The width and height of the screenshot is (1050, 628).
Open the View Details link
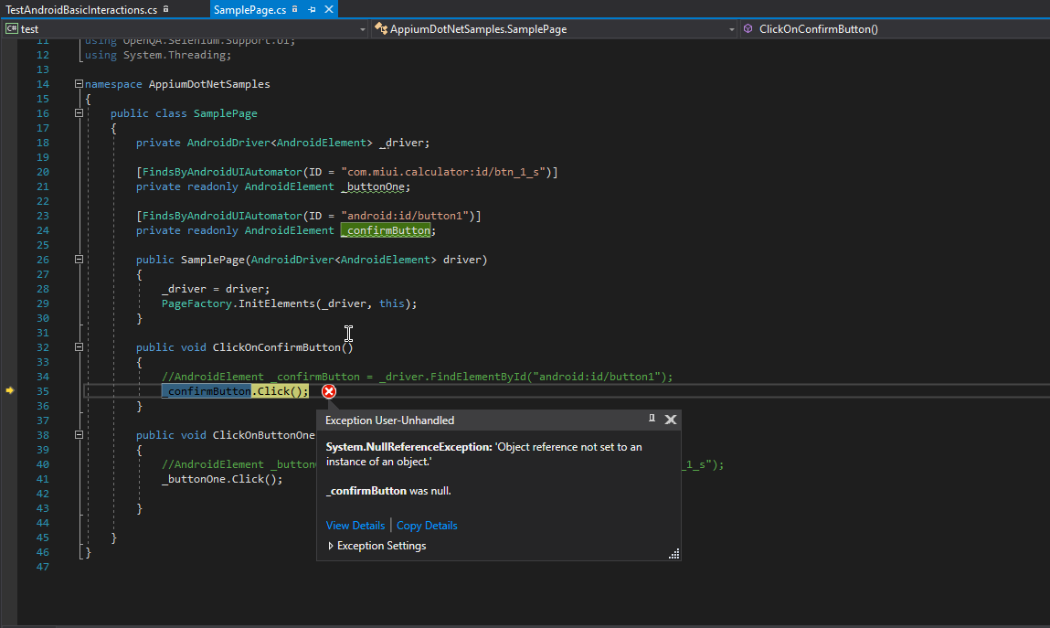[355, 526]
